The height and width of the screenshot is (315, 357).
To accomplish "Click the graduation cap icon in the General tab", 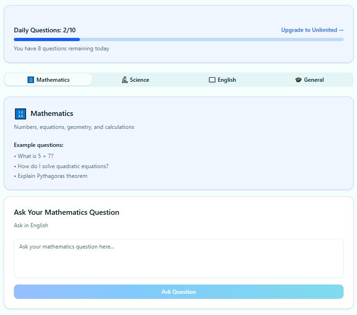I will pyautogui.click(x=298, y=80).
